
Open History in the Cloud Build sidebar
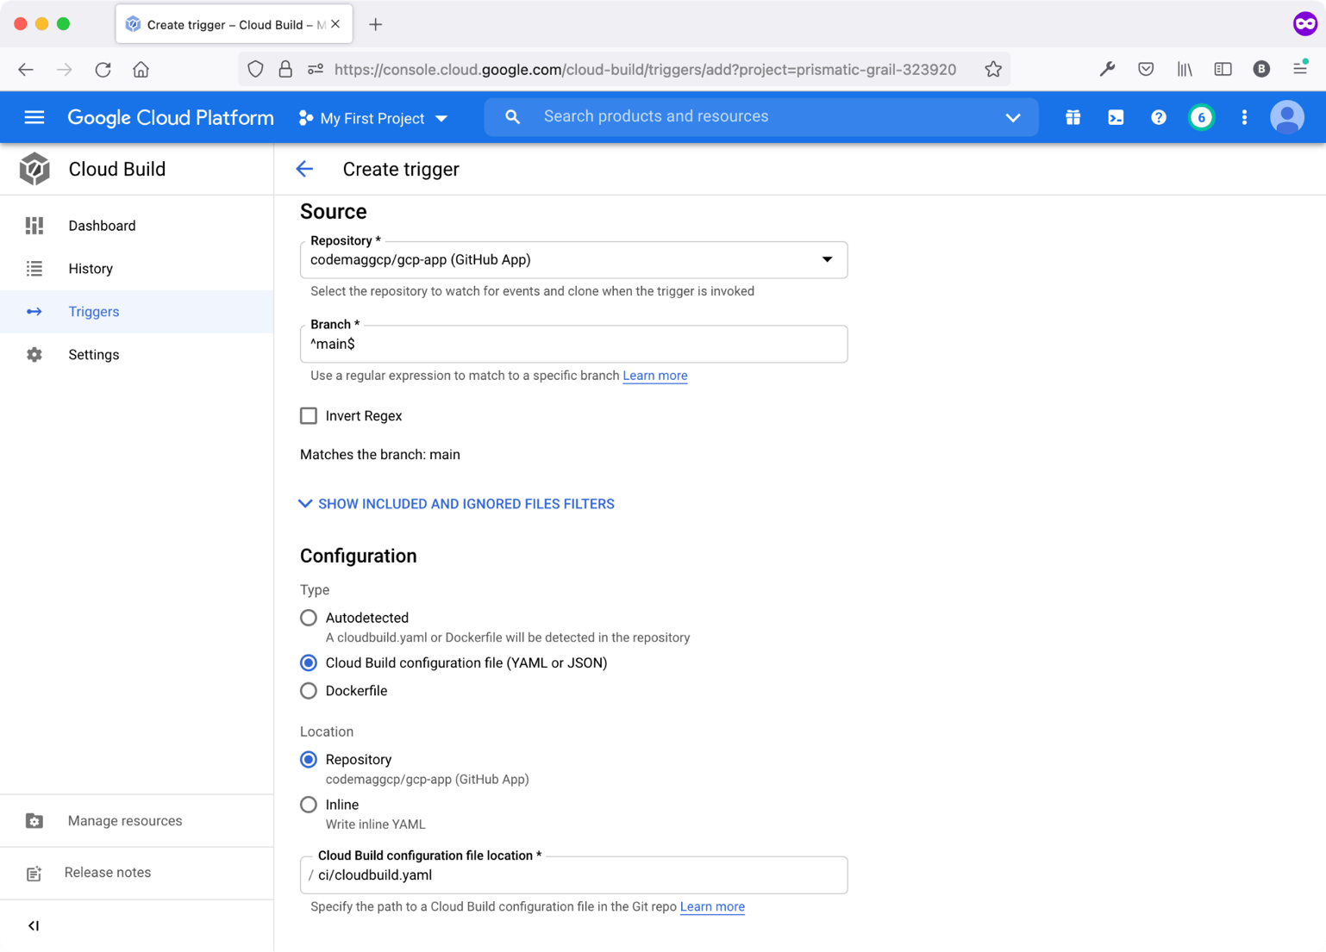(90, 268)
